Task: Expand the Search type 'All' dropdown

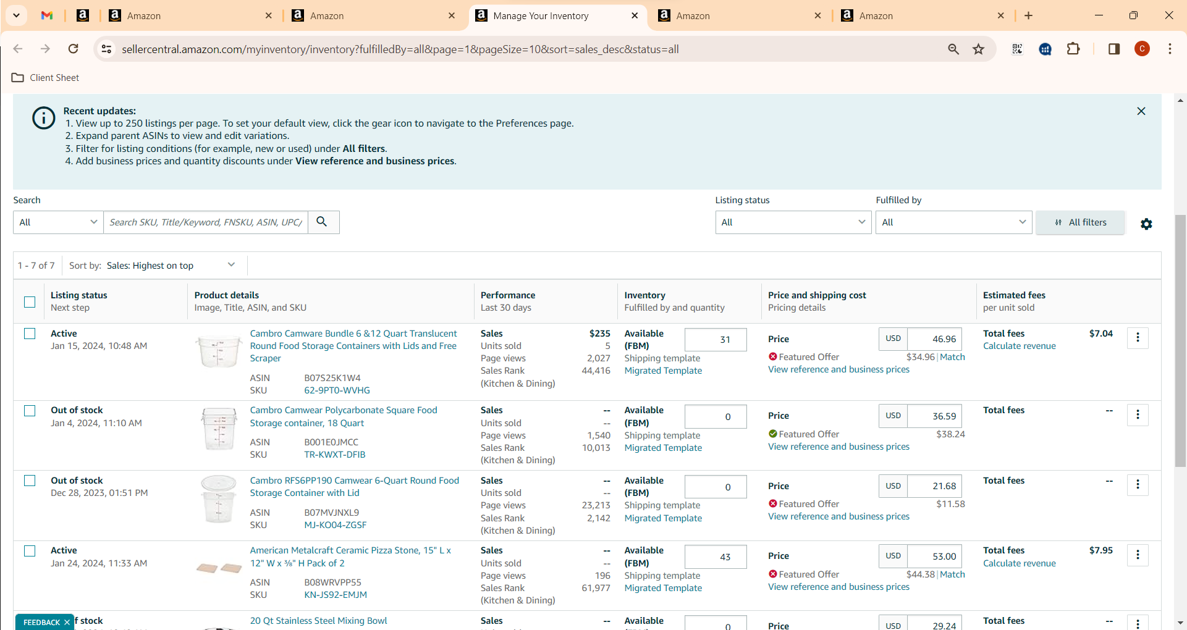Action: click(x=58, y=222)
